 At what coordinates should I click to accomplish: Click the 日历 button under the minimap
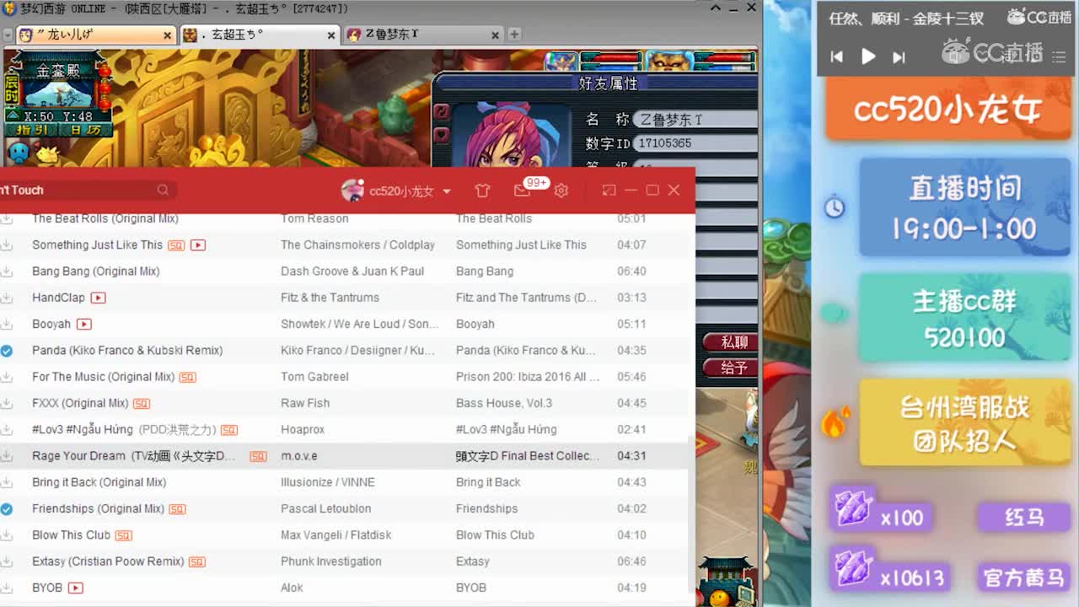84,130
